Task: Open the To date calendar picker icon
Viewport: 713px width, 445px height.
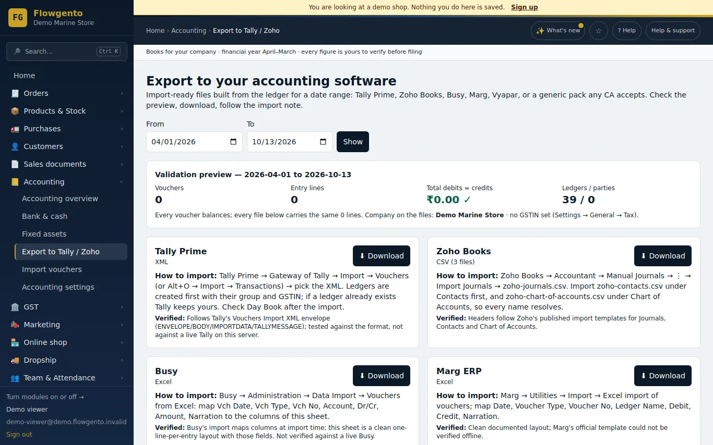Action: click(323, 142)
